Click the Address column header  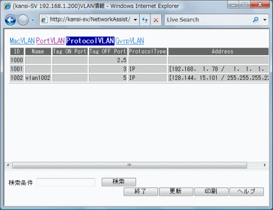[218, 51]
